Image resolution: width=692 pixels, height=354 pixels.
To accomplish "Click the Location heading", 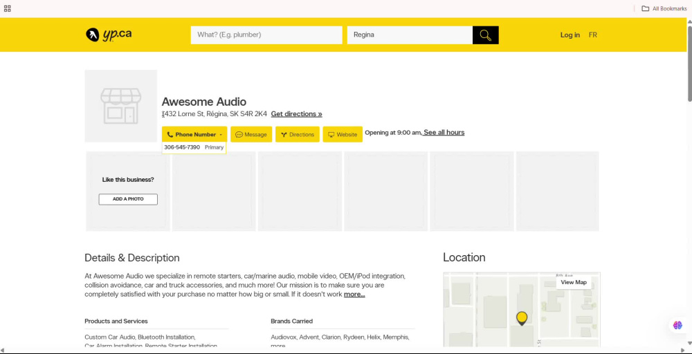I will [464, 257].
